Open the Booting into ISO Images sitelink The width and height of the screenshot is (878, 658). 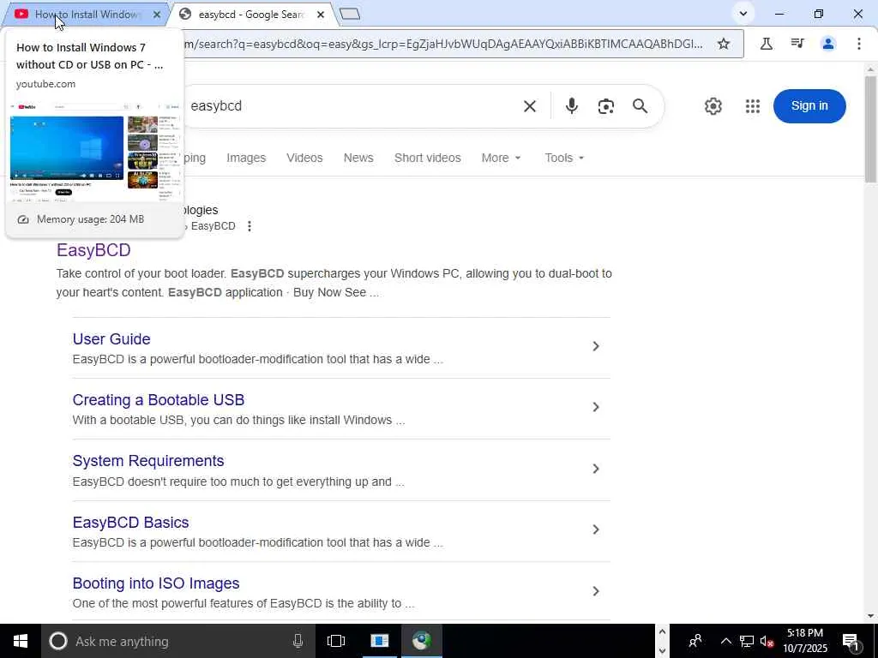click(156, 583)
